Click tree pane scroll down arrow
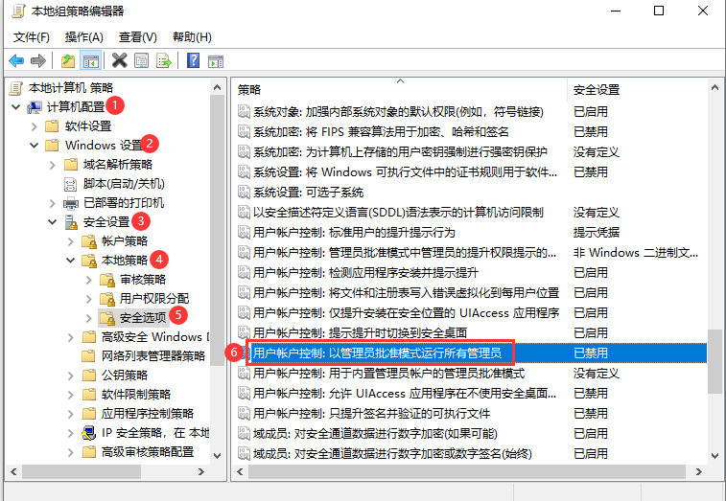The height and width of the screenshot is (501, 726). pyautogui.click(x=217, y=455)
